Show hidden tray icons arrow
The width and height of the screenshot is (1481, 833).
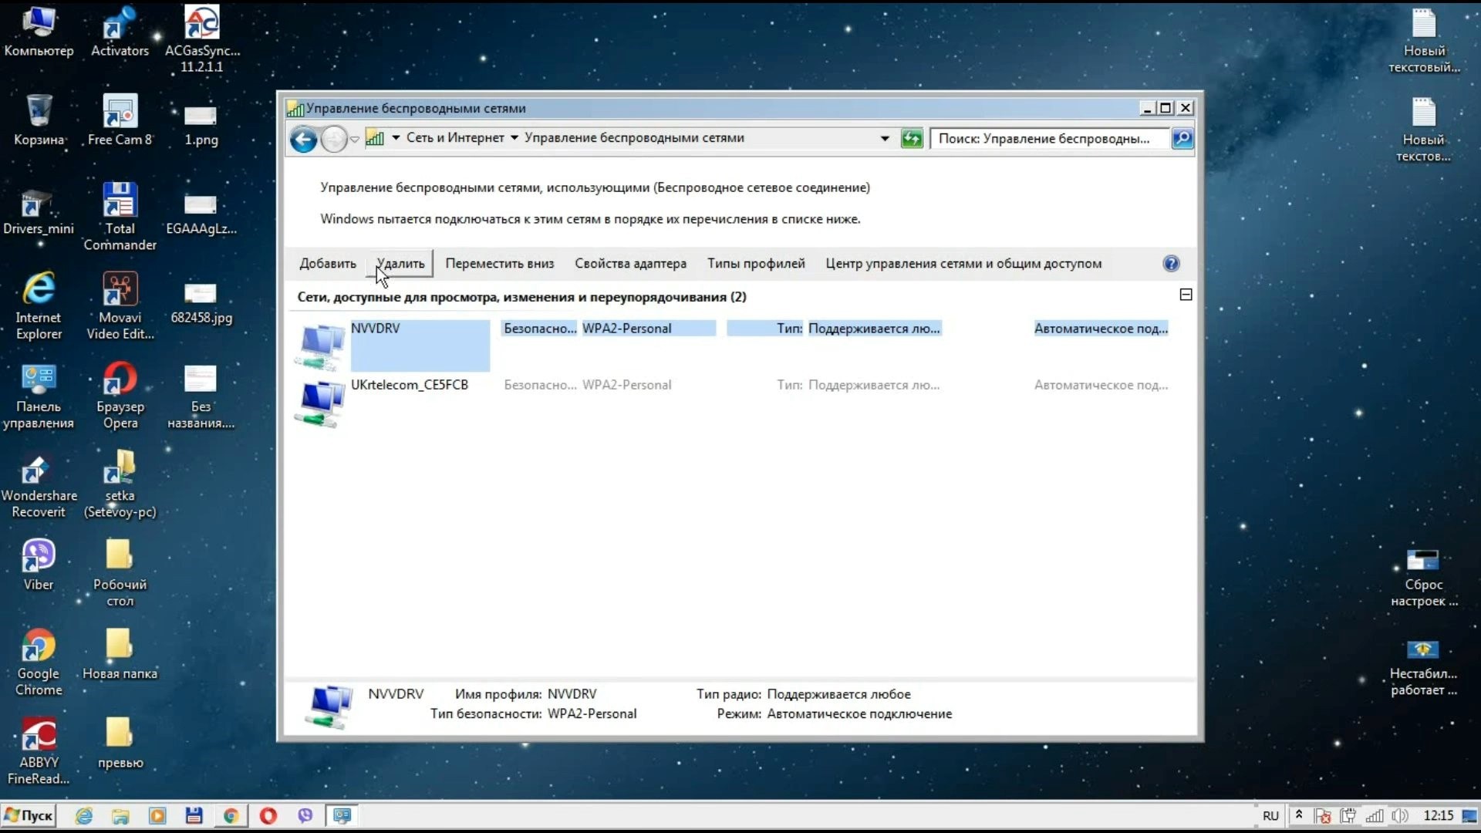tap(1299, 814)
